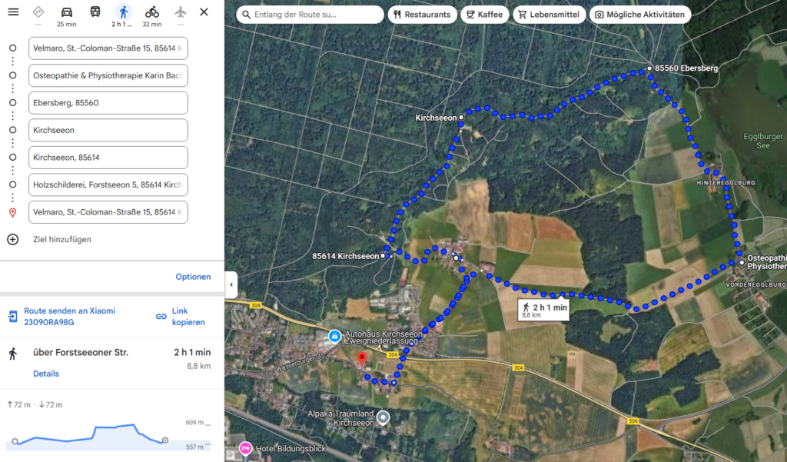Open the hamburger main menu
The image size is (787, 462).
click(13, 12)
